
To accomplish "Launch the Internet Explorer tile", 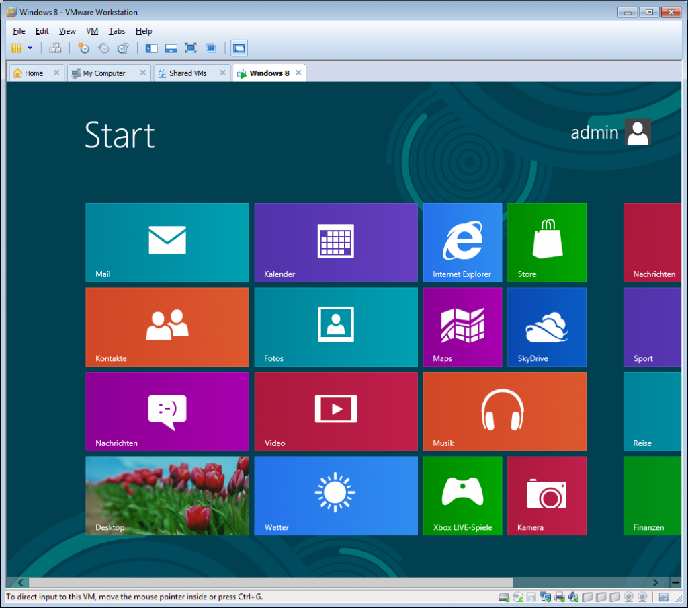I will (x=462, y=243).
